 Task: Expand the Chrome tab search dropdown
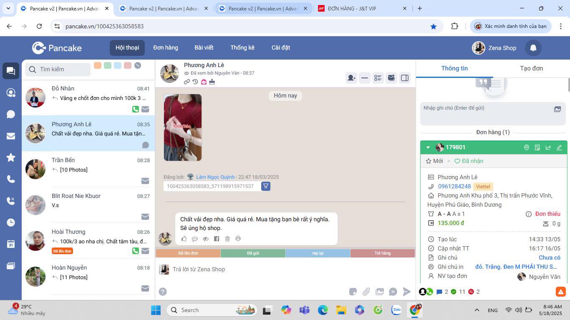tap(9, 8)
